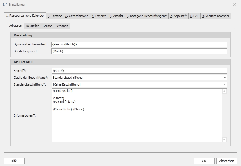Select the Baustellen sub-tab

pos(32,26)
